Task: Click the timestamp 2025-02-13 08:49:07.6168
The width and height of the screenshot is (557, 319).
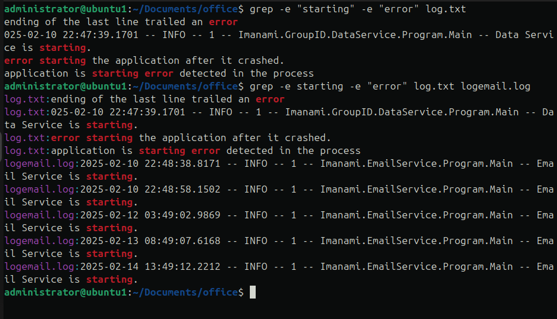Action: pyautogui.click(x=150, y=241)
